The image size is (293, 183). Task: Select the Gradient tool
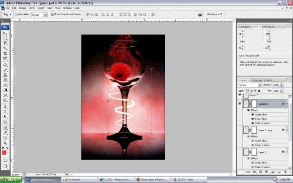point(5,90)
